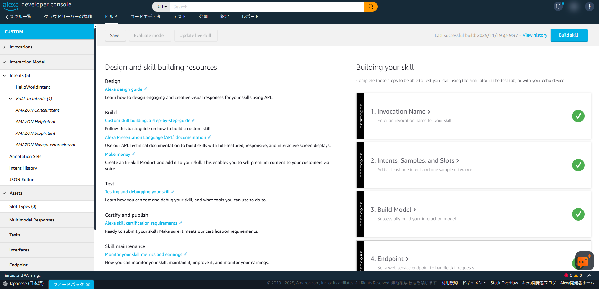Open the 3. Build Model step

coord(393,210)
